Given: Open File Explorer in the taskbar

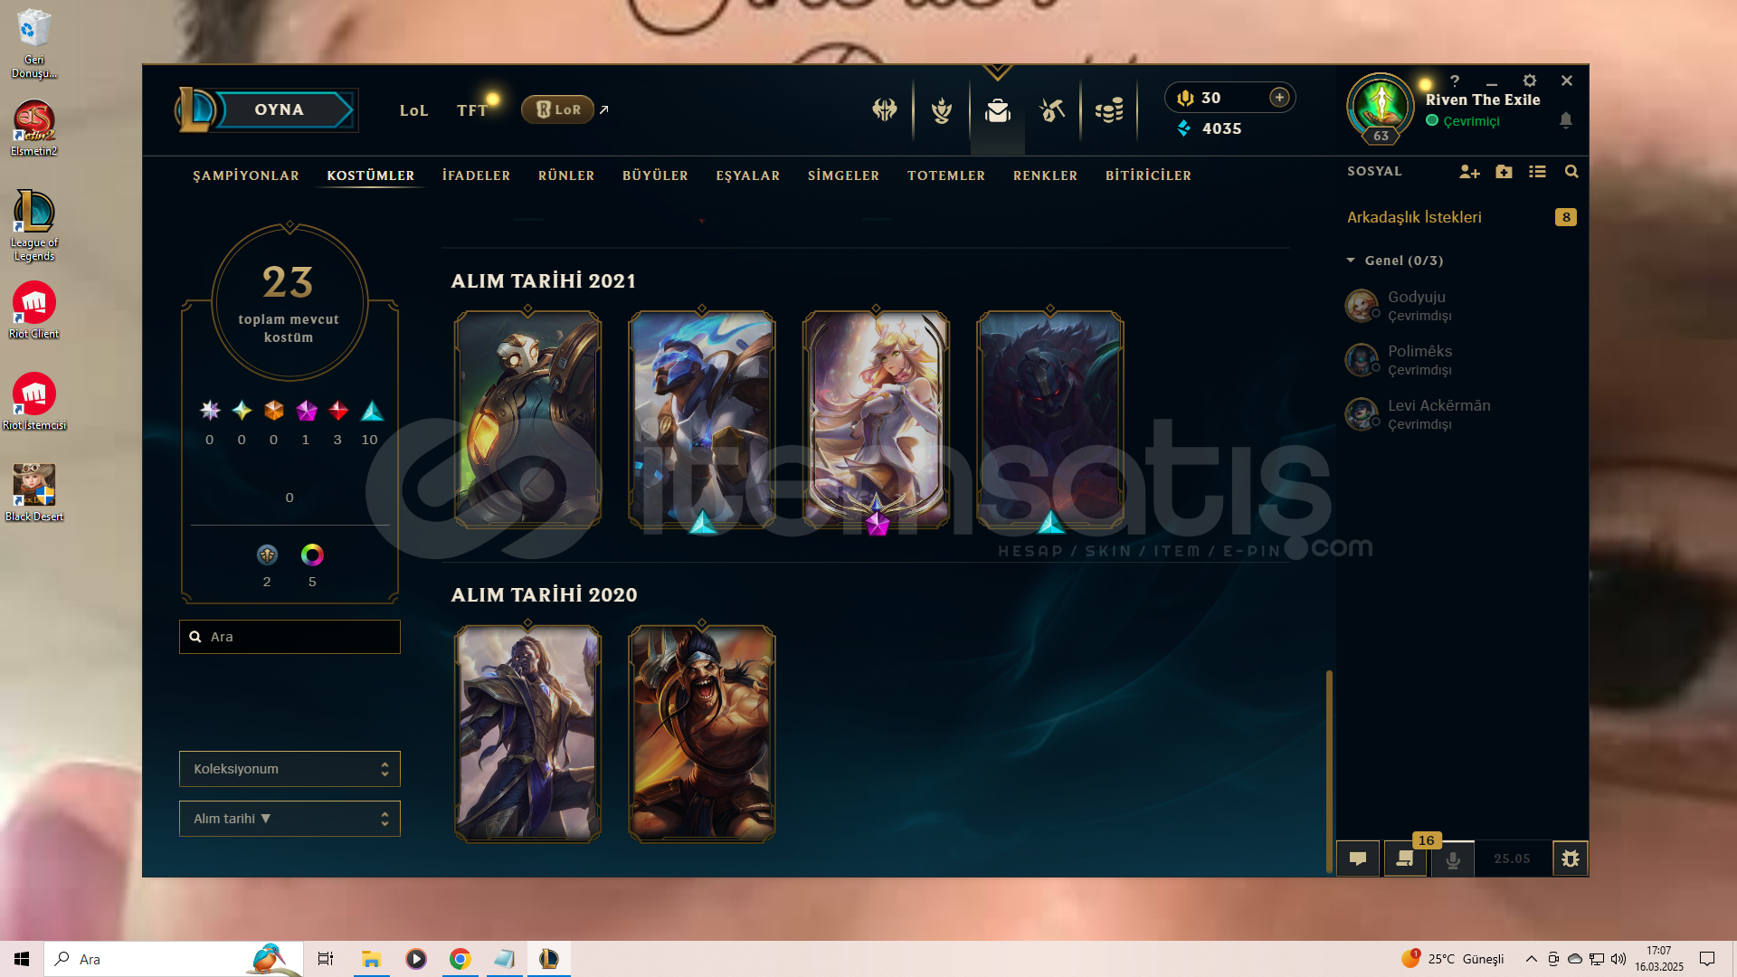Looking at the screenshot, I should point(371,959).
